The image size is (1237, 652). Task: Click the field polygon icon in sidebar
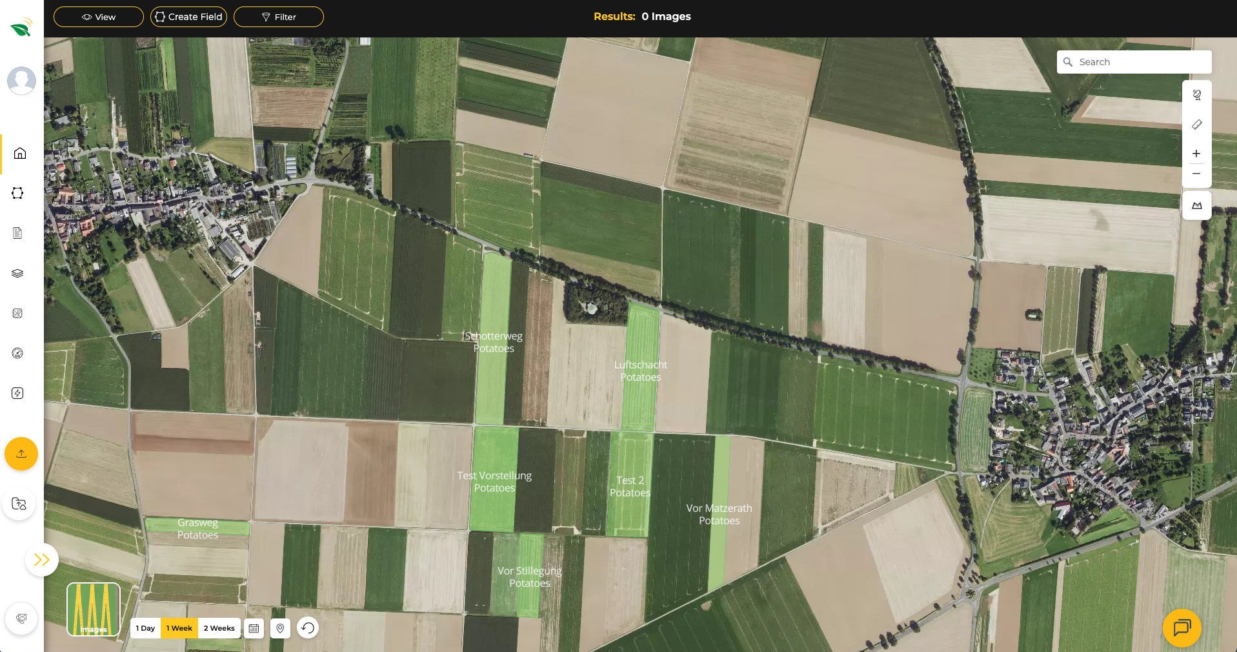pos(17,194)
